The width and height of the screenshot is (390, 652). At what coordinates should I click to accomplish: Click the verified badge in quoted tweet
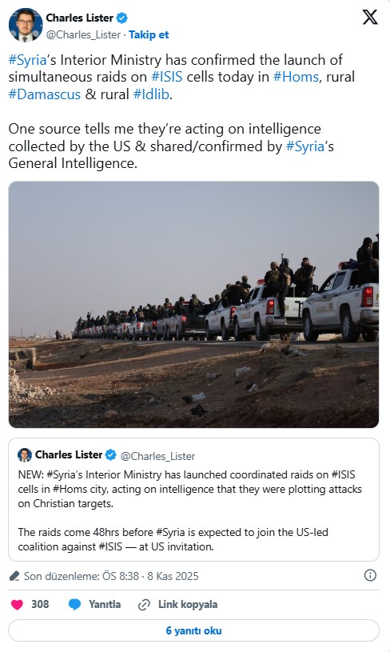(110, 455)
